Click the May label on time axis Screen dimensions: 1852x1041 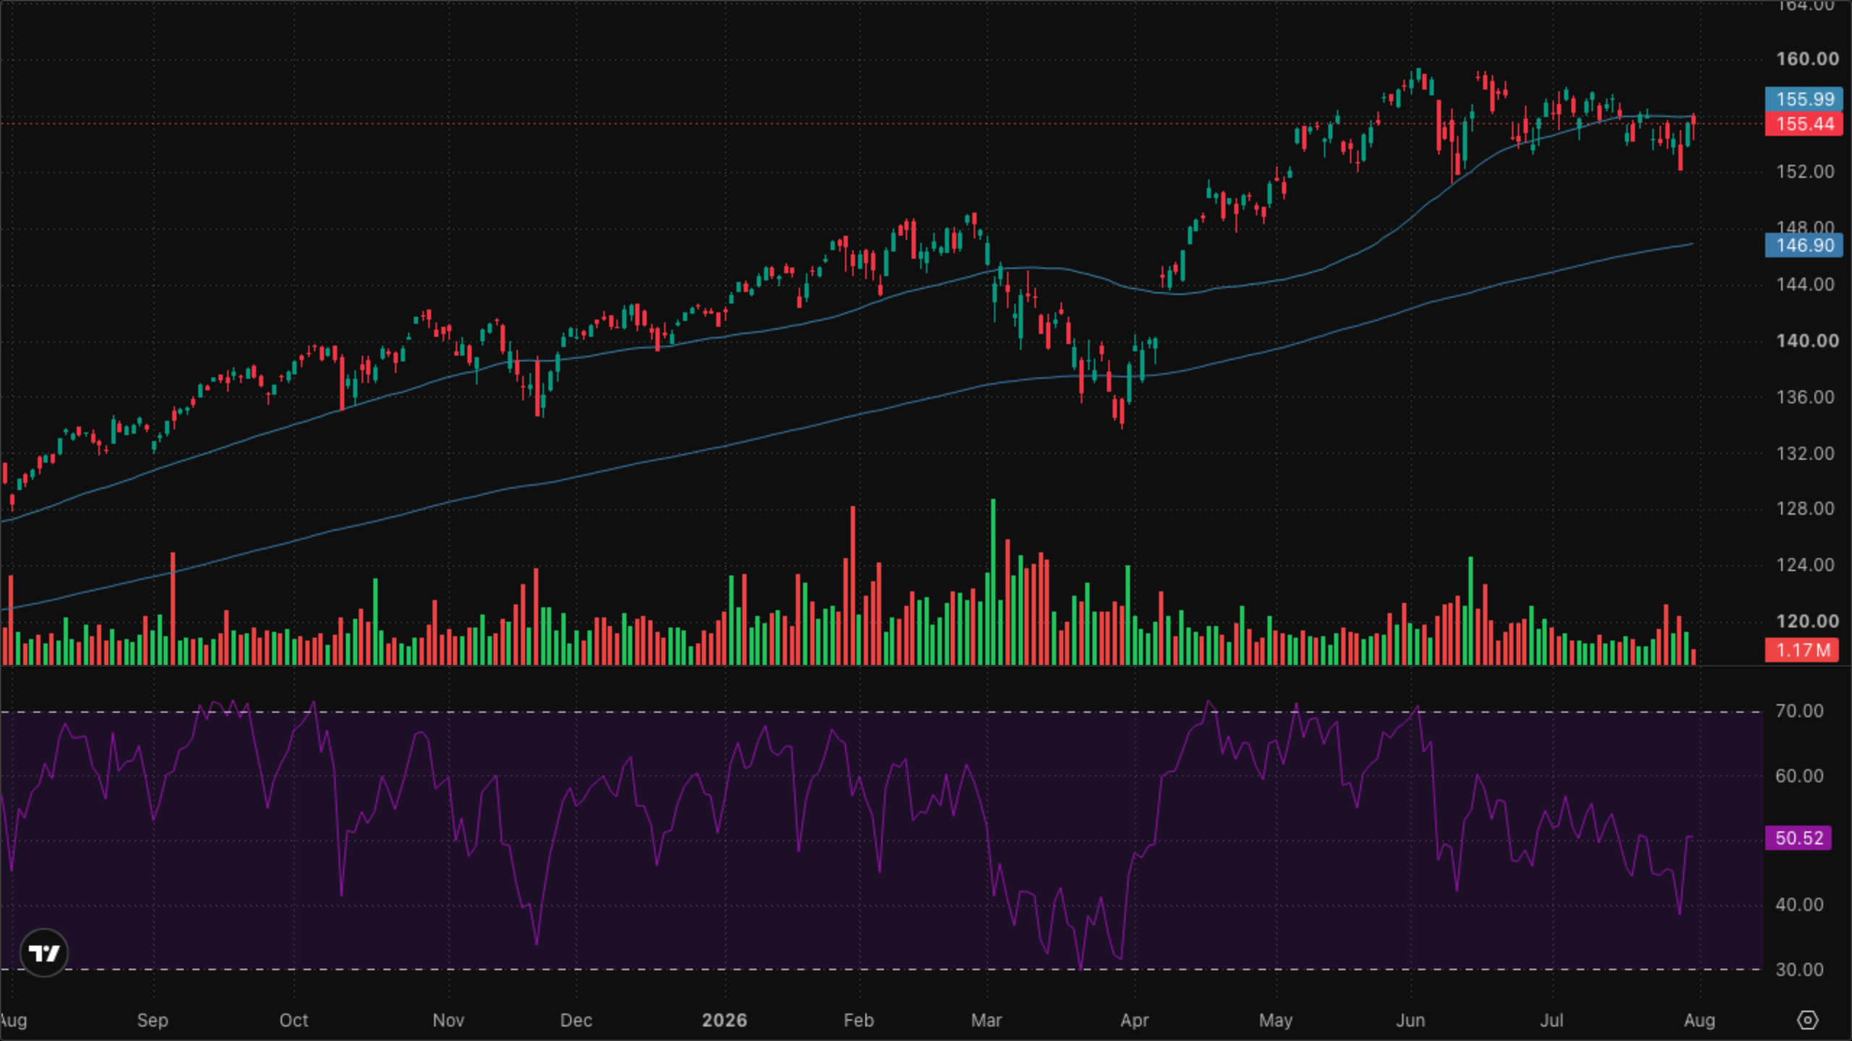(1275, 1020)
